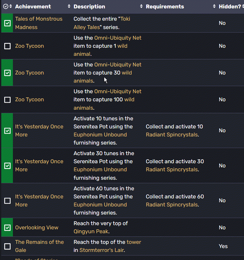
Task: Tick the It's Yesterday Once More 60 tunes checkbox
Action: 7,201
